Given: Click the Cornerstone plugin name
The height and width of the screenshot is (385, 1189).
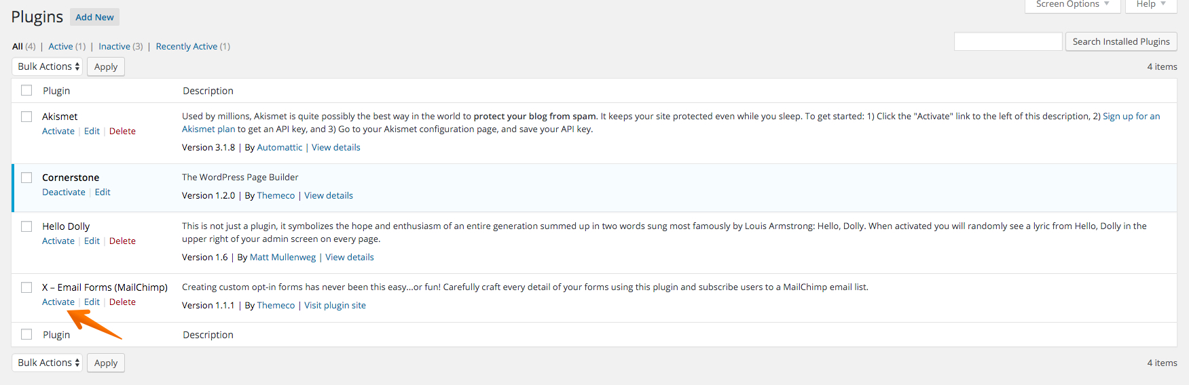Looking at the screenshot, I should click(71, 178).
